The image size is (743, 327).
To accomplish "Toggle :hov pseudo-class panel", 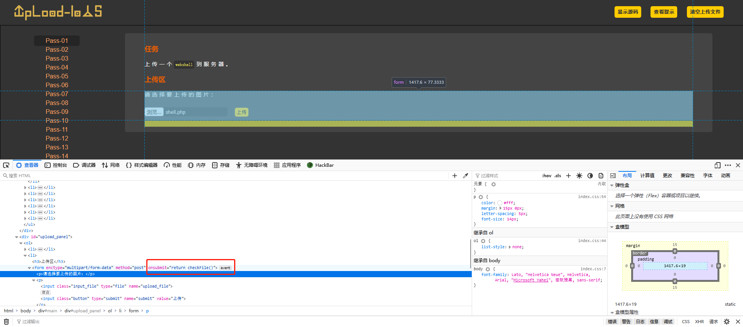I will click(547, 176).
